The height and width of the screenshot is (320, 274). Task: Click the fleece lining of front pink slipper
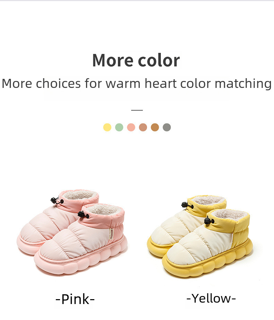coord(104,210)
